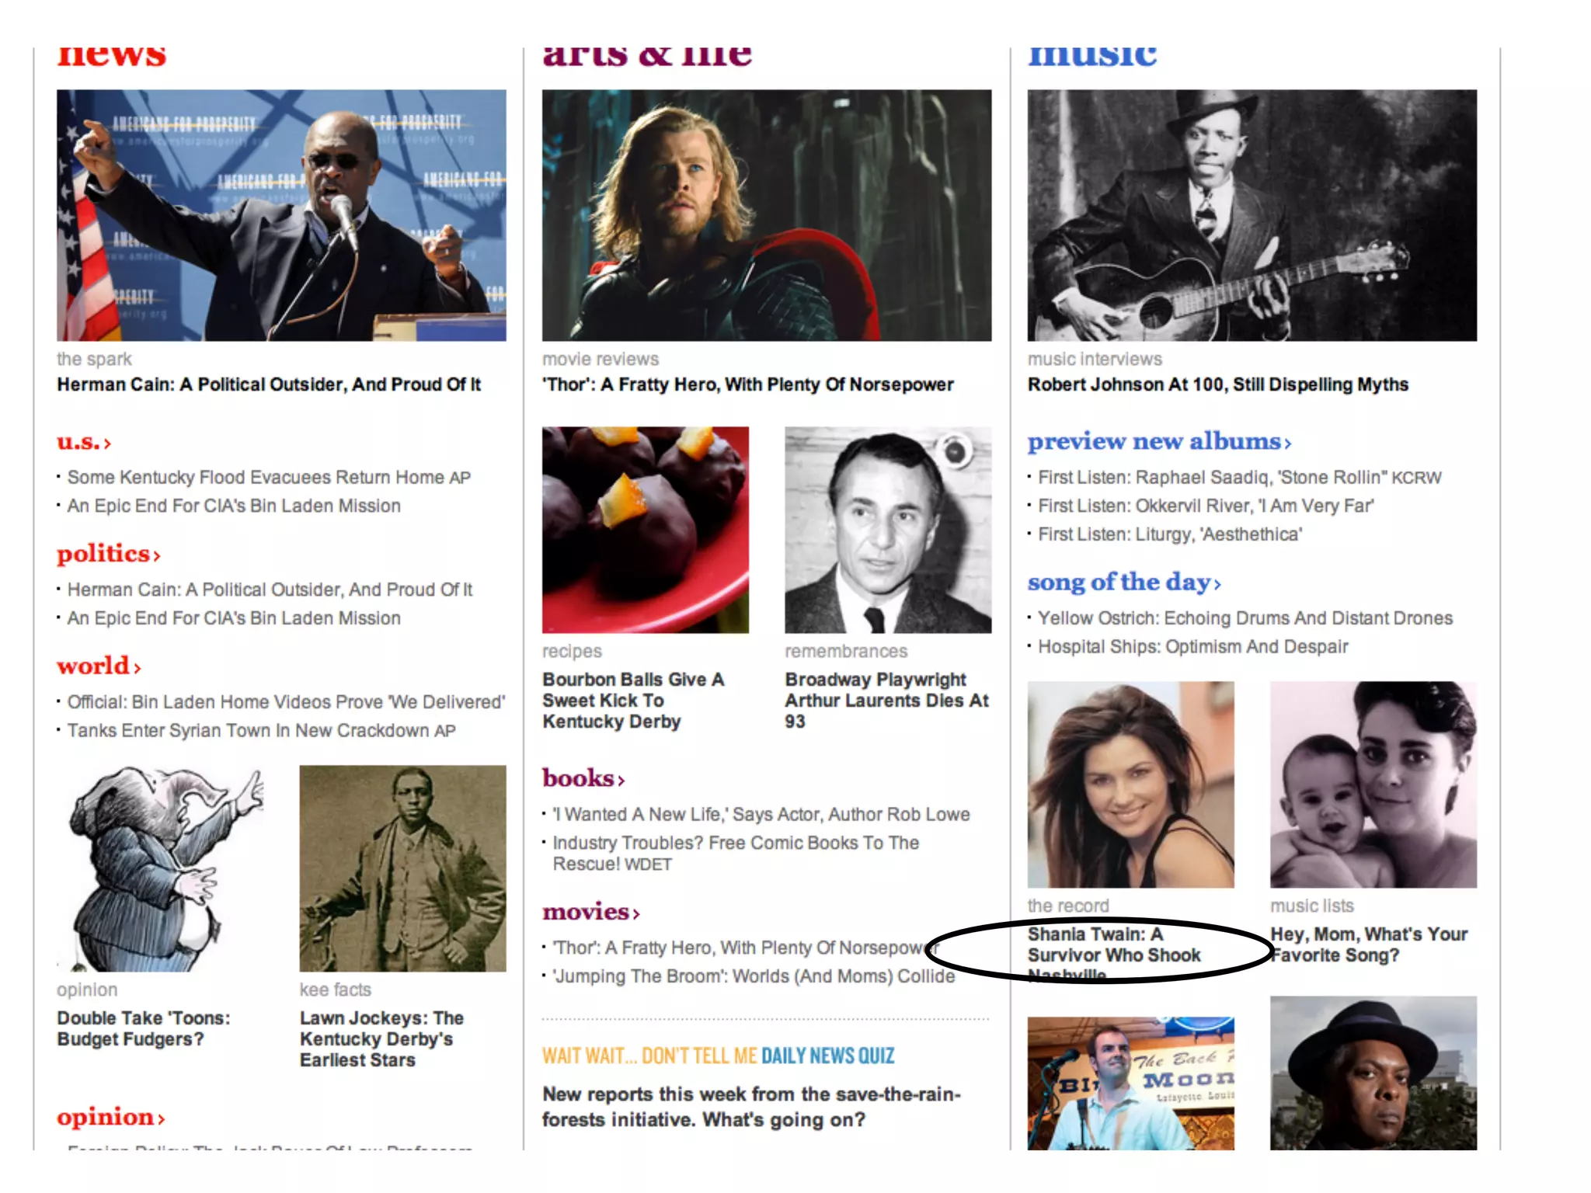Expand the u.s. news section
This screenshot has height=1193, width=1591.
[84, 441]
